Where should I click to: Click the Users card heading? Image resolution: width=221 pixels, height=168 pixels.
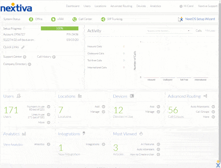coord(8,96)
